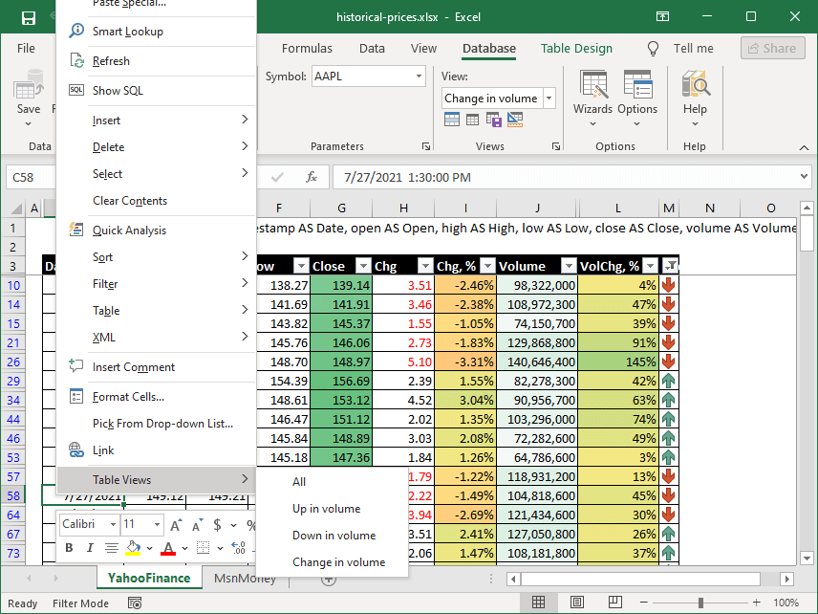Open Format Cells from the context menu
Viewport: 818px width, 614px height.
pyautogui.click(x=121, y=395)
